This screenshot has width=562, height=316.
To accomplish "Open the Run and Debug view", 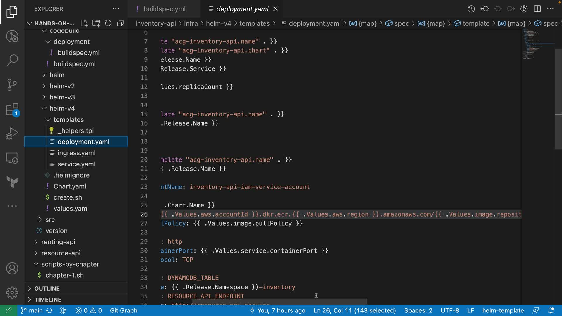I will pyautogui.click(x=12, y=134).
